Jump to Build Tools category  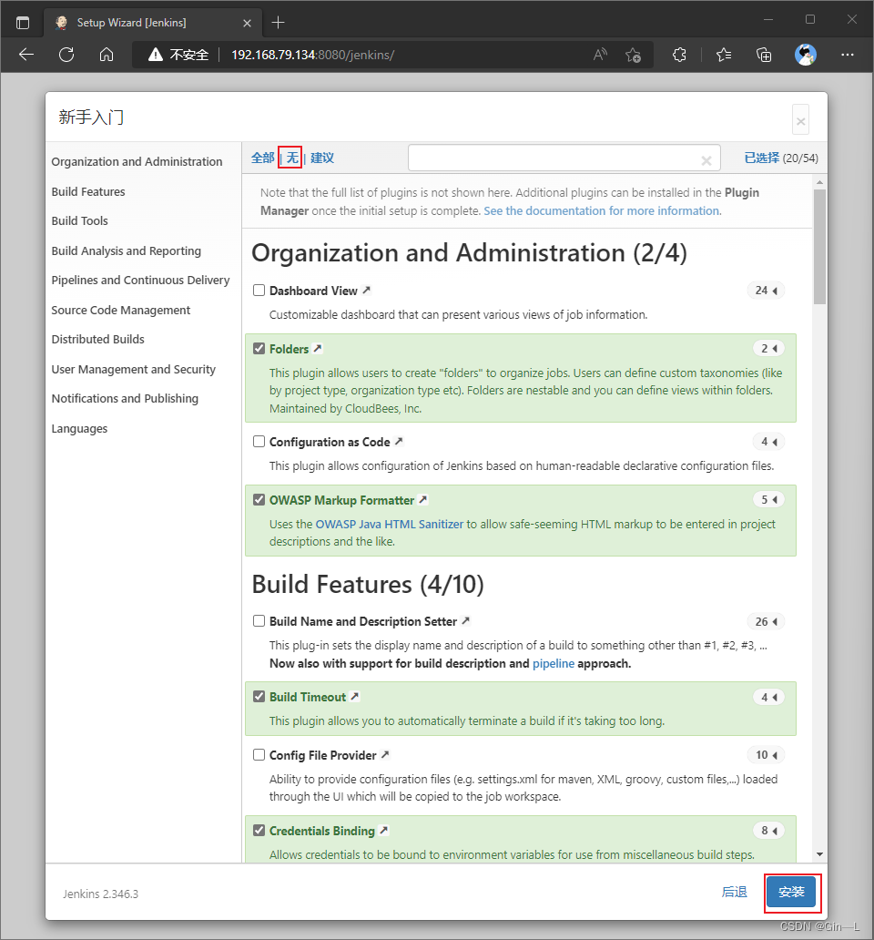click(80, 220)
